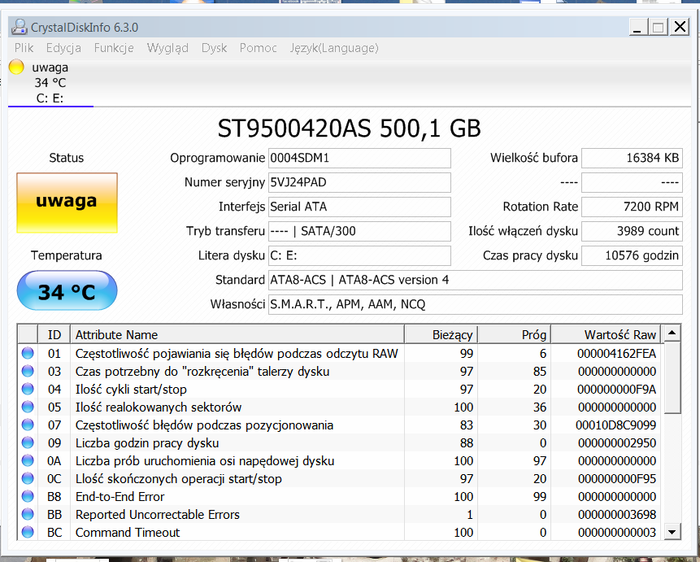
Task: Select row 'Command Timeout'
Action: [341, 532]
